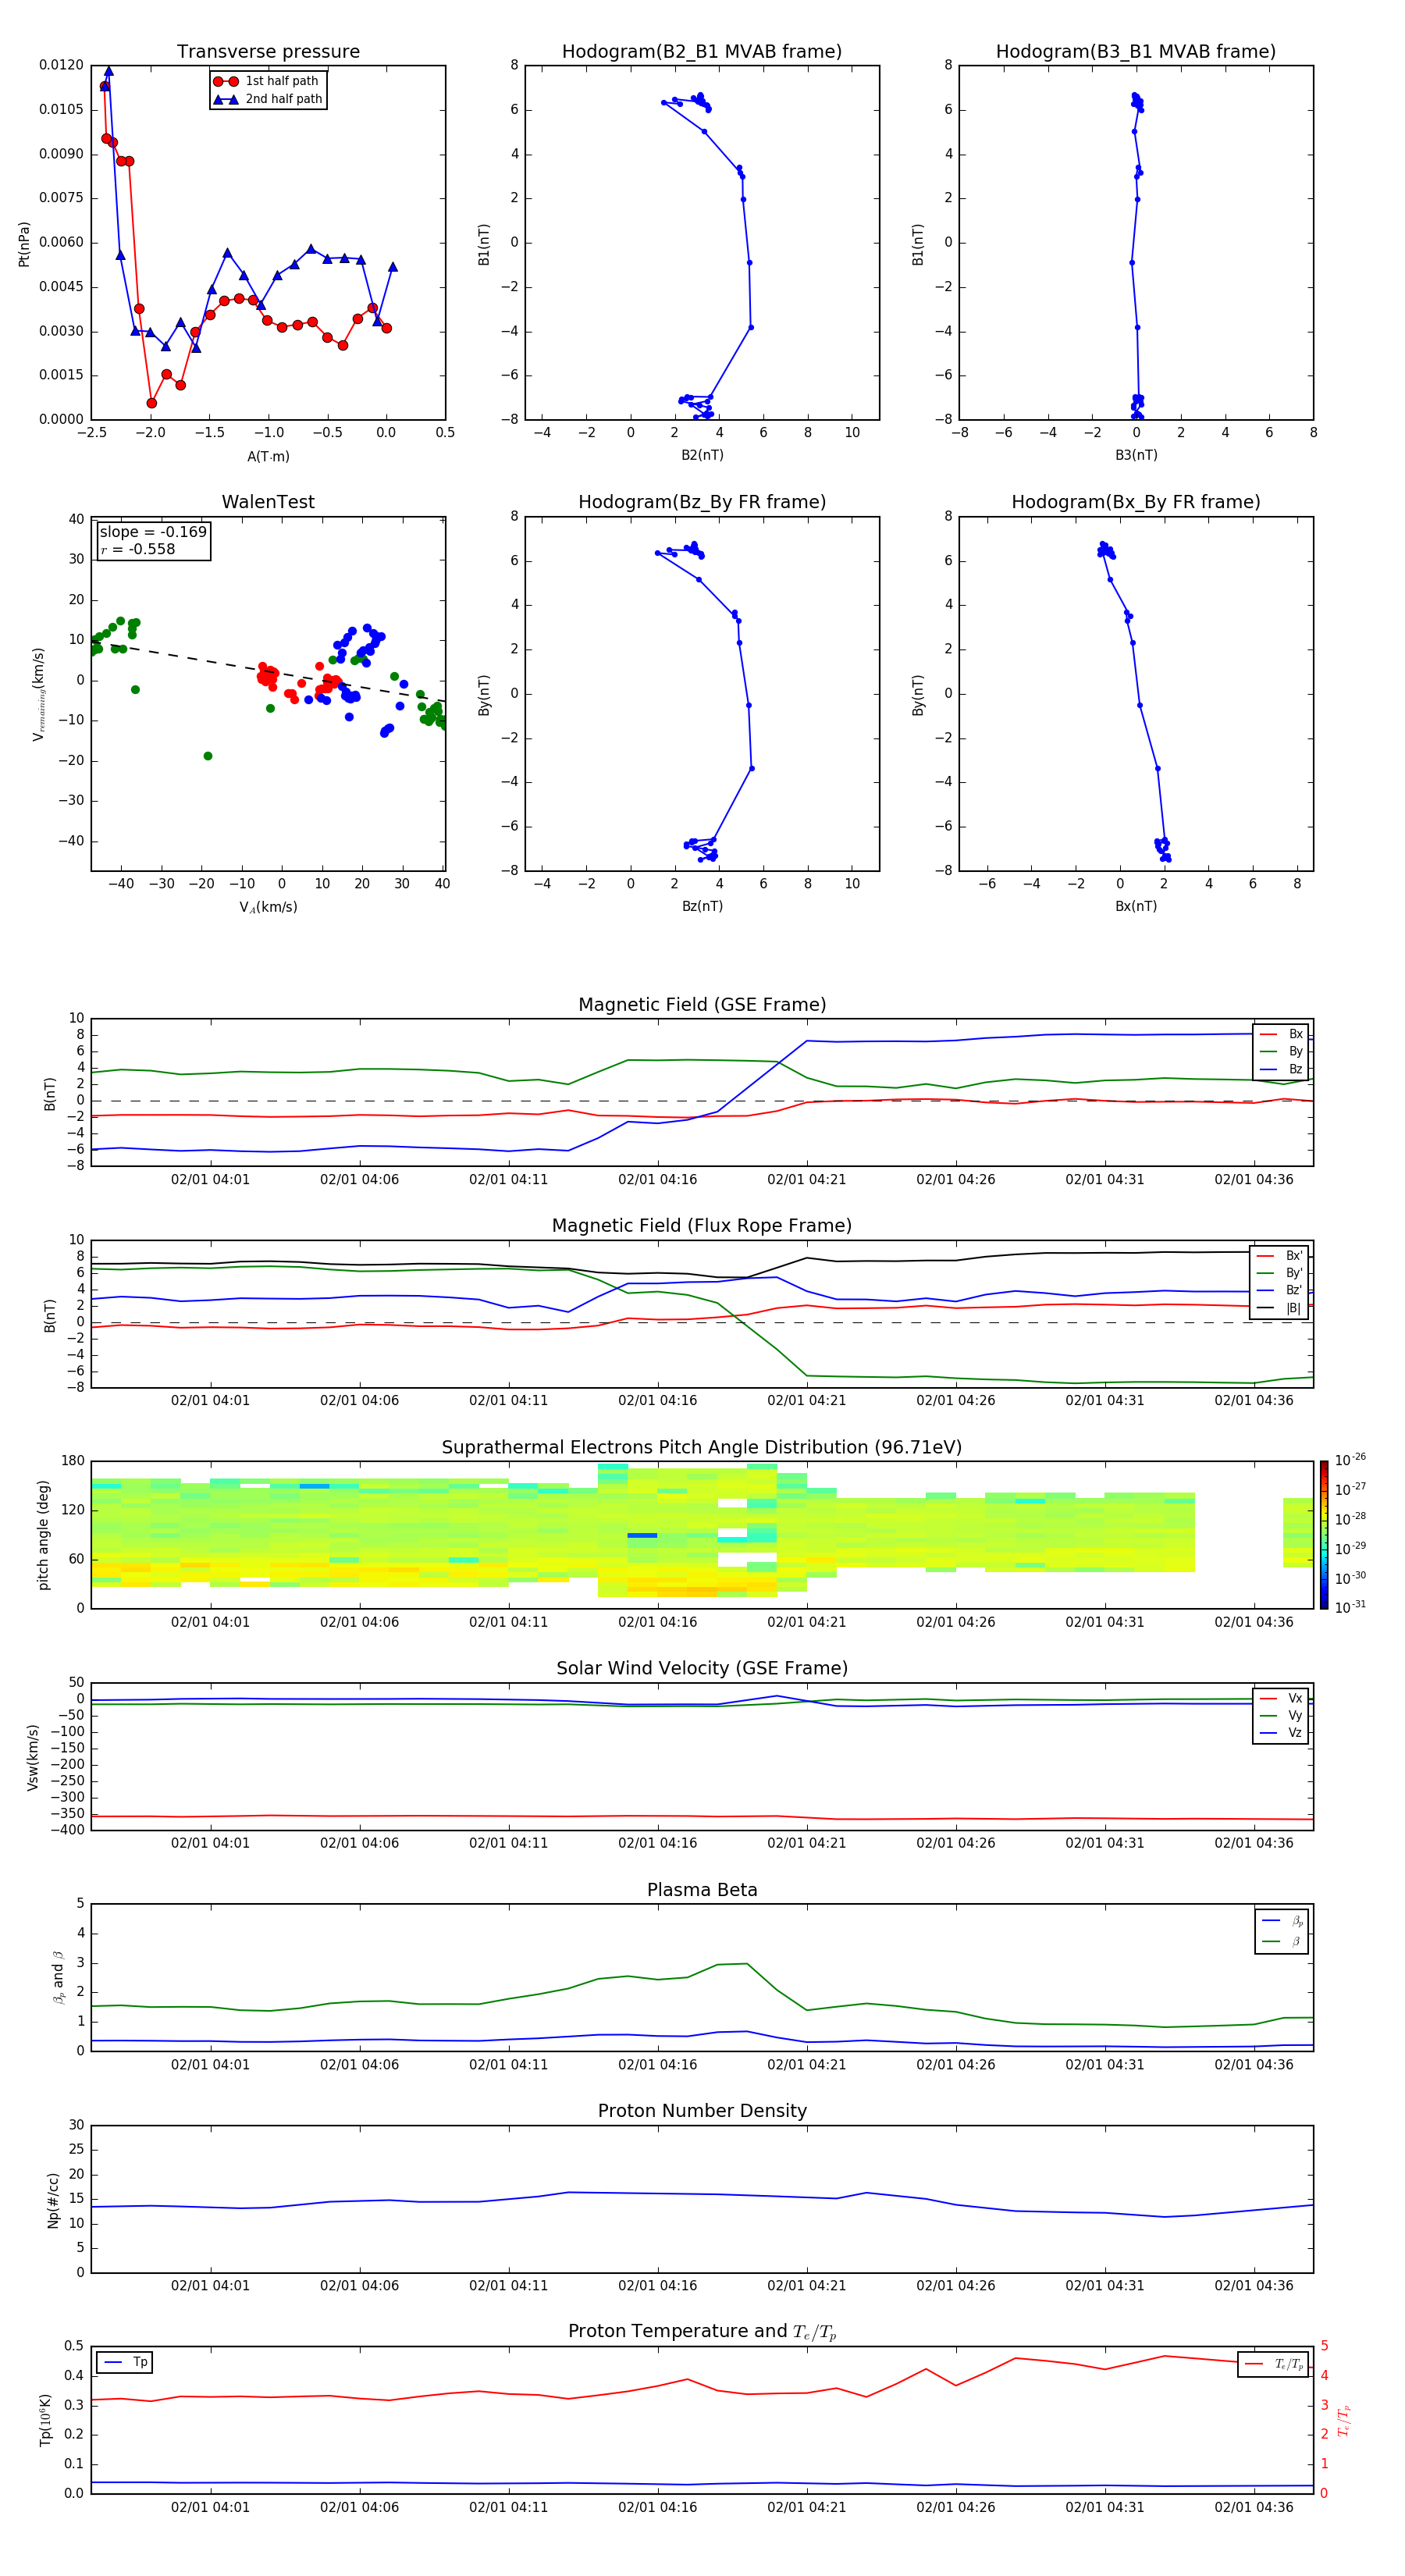Click the 'A(T·m)' x-axis label

pos(268,456)
